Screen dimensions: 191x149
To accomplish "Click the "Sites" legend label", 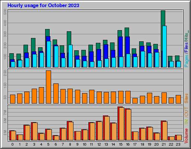I will click(x=186, y=98).
